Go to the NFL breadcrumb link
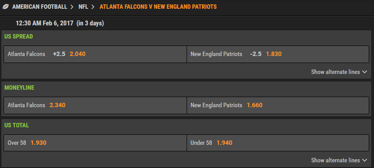 (83, 7)
